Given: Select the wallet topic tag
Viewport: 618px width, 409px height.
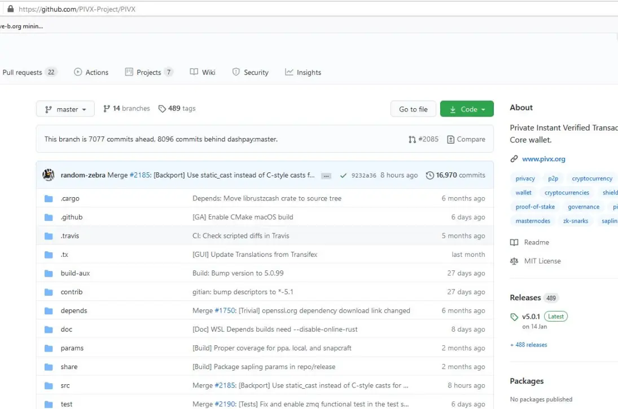Looking at the screenshot, I should (523, 193).
